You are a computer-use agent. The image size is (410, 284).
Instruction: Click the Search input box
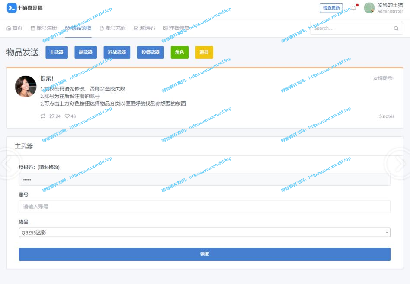(x=356, y=28)
